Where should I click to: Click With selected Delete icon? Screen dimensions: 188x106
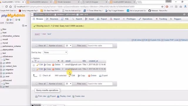(89, 76)
